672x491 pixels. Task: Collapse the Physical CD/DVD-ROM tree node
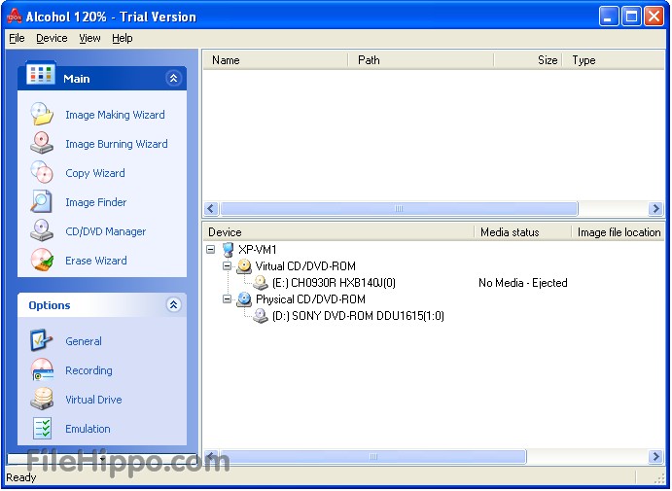(x=227, y=299)
